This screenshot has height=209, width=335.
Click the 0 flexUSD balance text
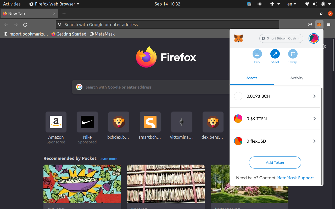[x=256, y=141]
